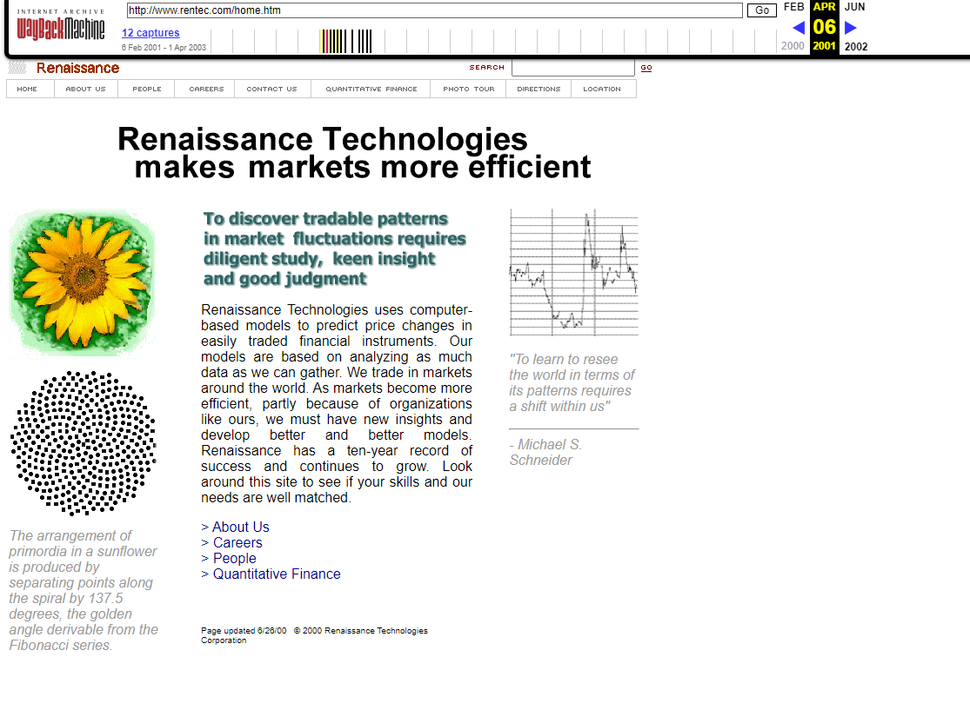
Task: Select the 2001 capture bars on timeline
Action: 346,42
